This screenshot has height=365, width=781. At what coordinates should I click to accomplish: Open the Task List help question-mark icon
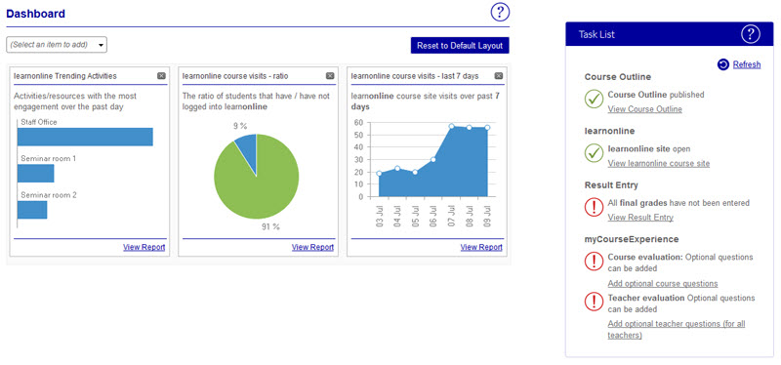point(751,34)
